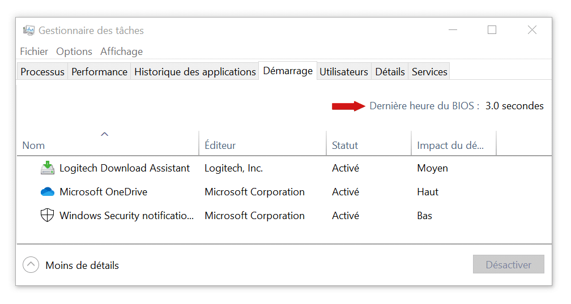Click the Moins de détails label

pyautogui.click(x=82, y=266)
